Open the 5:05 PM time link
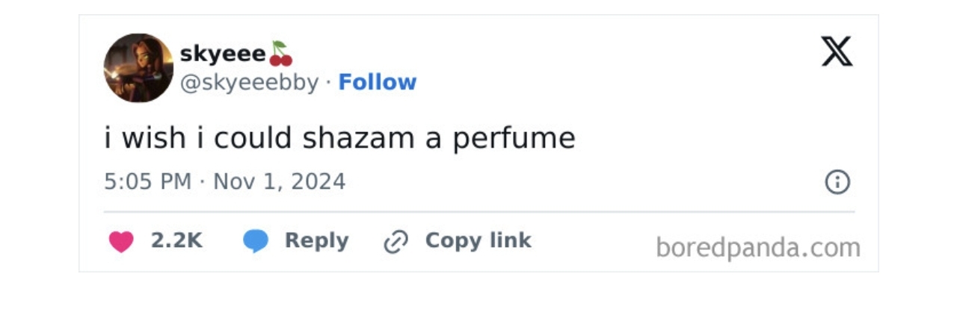The width and height of the screenshot is (957, 309). (148, 181)
